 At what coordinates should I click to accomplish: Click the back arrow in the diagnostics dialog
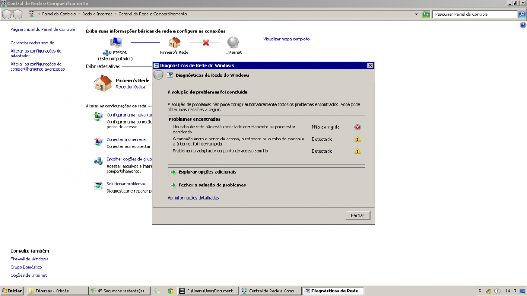(x=159, y=75)
